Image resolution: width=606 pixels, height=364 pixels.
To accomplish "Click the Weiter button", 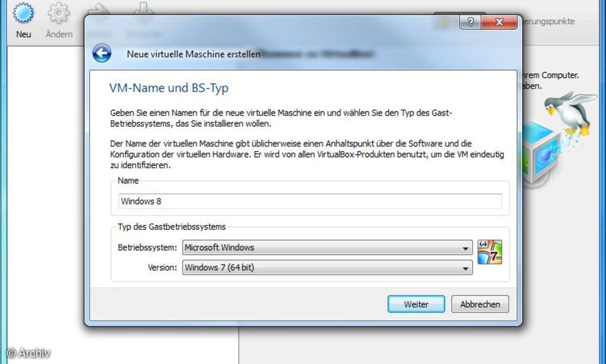I will point(416,304).
